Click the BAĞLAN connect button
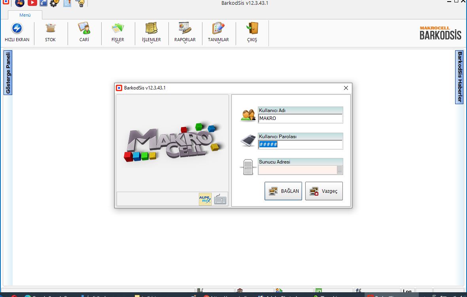 click(x=283, y=191)
